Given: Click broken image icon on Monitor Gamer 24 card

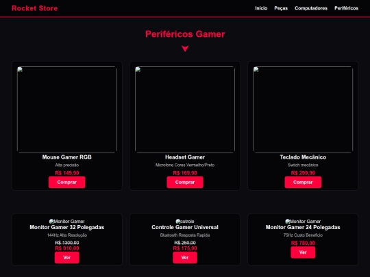Looking at the screenshot, I should click(288, 222).
